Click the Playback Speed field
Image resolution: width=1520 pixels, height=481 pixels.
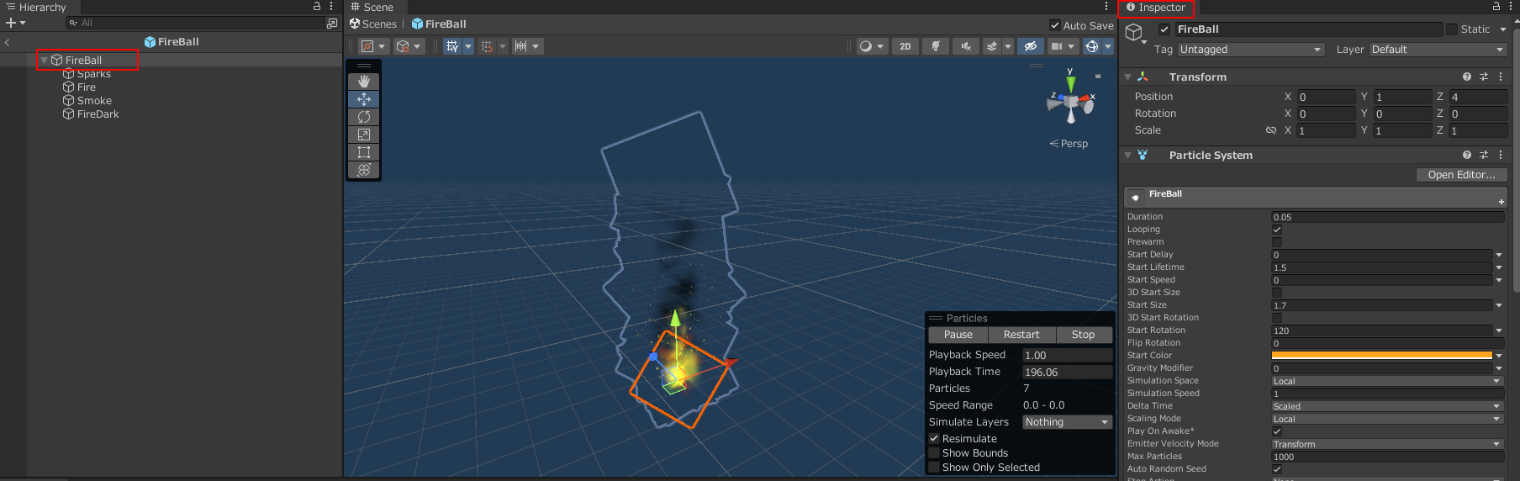(1068, 356)
